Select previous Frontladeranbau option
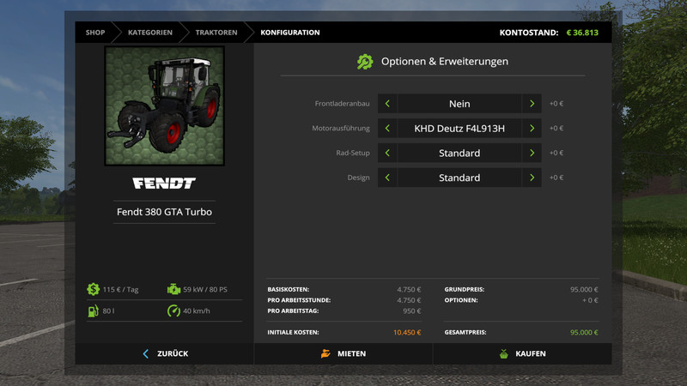 [x=387, y=104]
